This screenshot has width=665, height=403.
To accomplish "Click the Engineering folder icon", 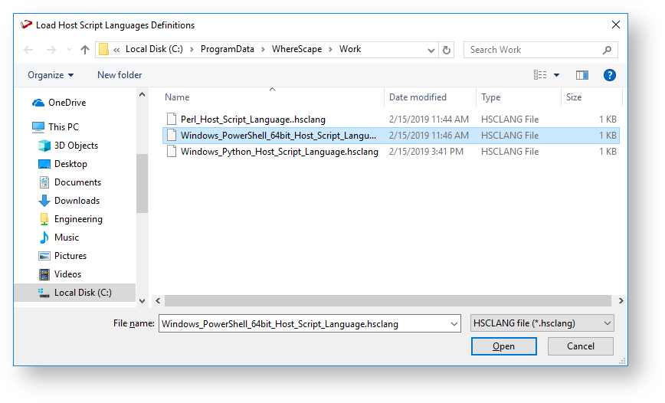I will (x=44, y=219).
